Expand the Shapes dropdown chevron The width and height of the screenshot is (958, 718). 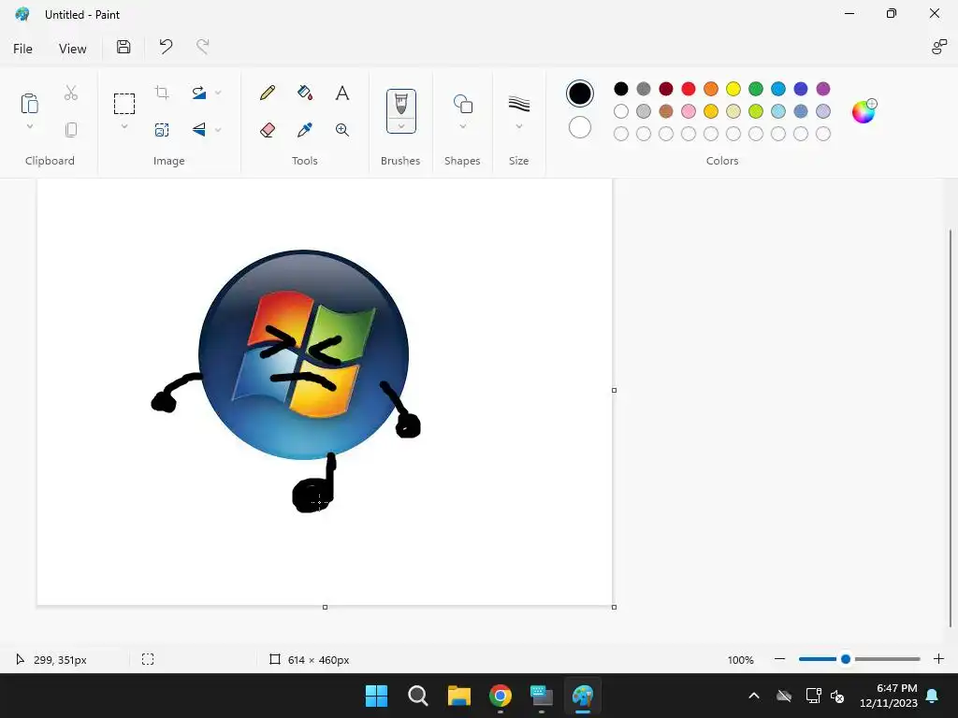(x=462, y=126)
